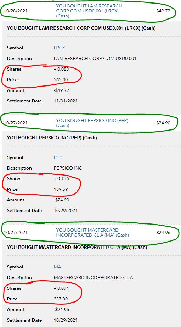Click the PEP shares value + 0.156

point(61,178)
